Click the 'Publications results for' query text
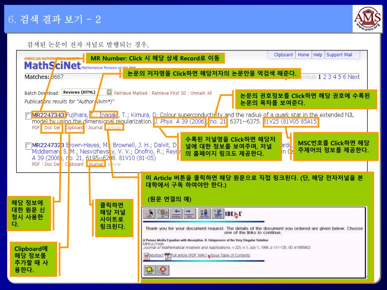This screenshot has height=290, width=387. [x=70, y=102]
